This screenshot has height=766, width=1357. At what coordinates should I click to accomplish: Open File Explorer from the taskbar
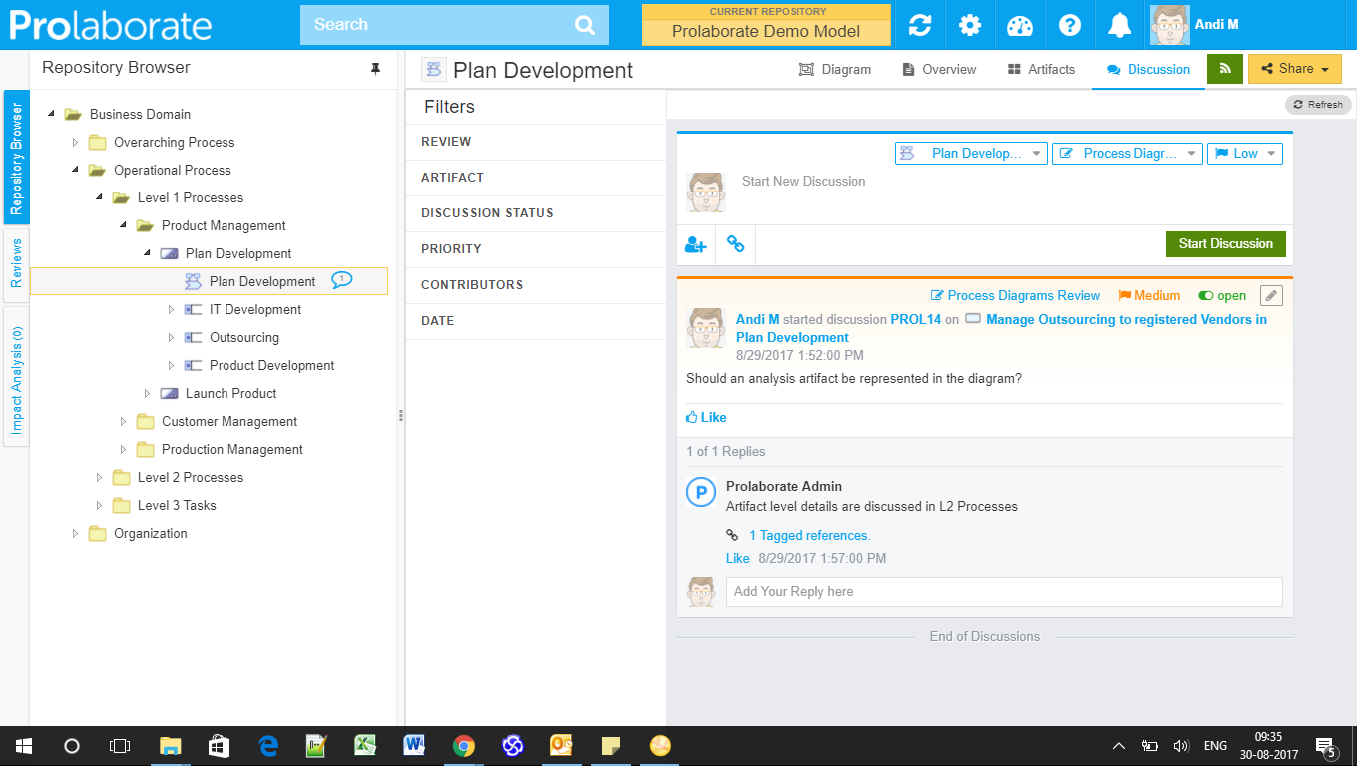171,746
